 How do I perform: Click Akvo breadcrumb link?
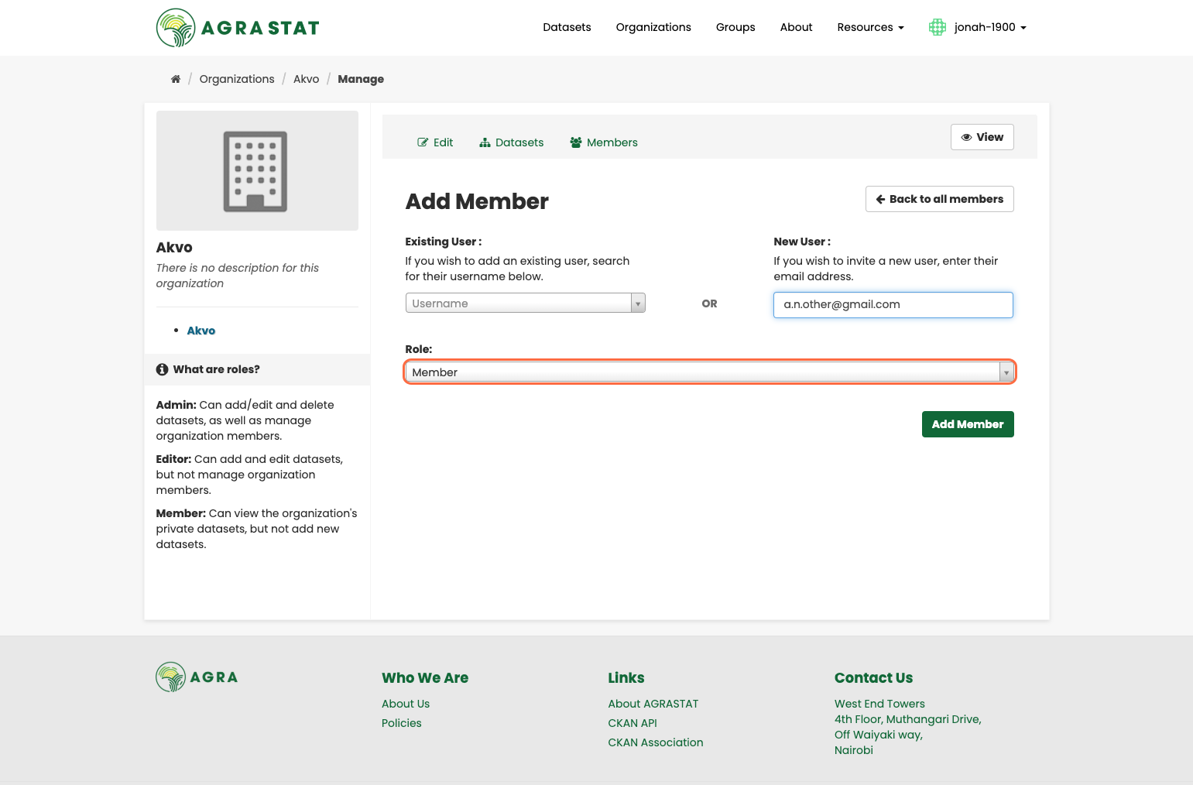click(306, 79)
